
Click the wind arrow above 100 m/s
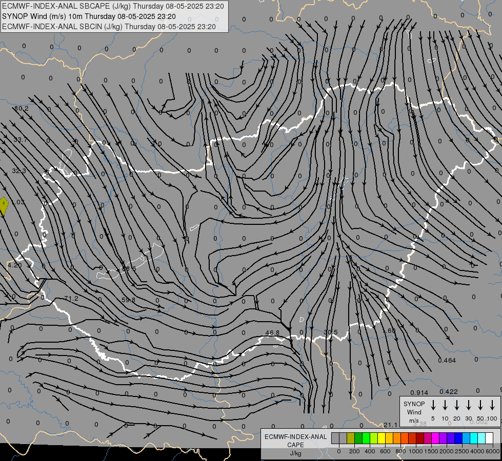coord(492,405)
